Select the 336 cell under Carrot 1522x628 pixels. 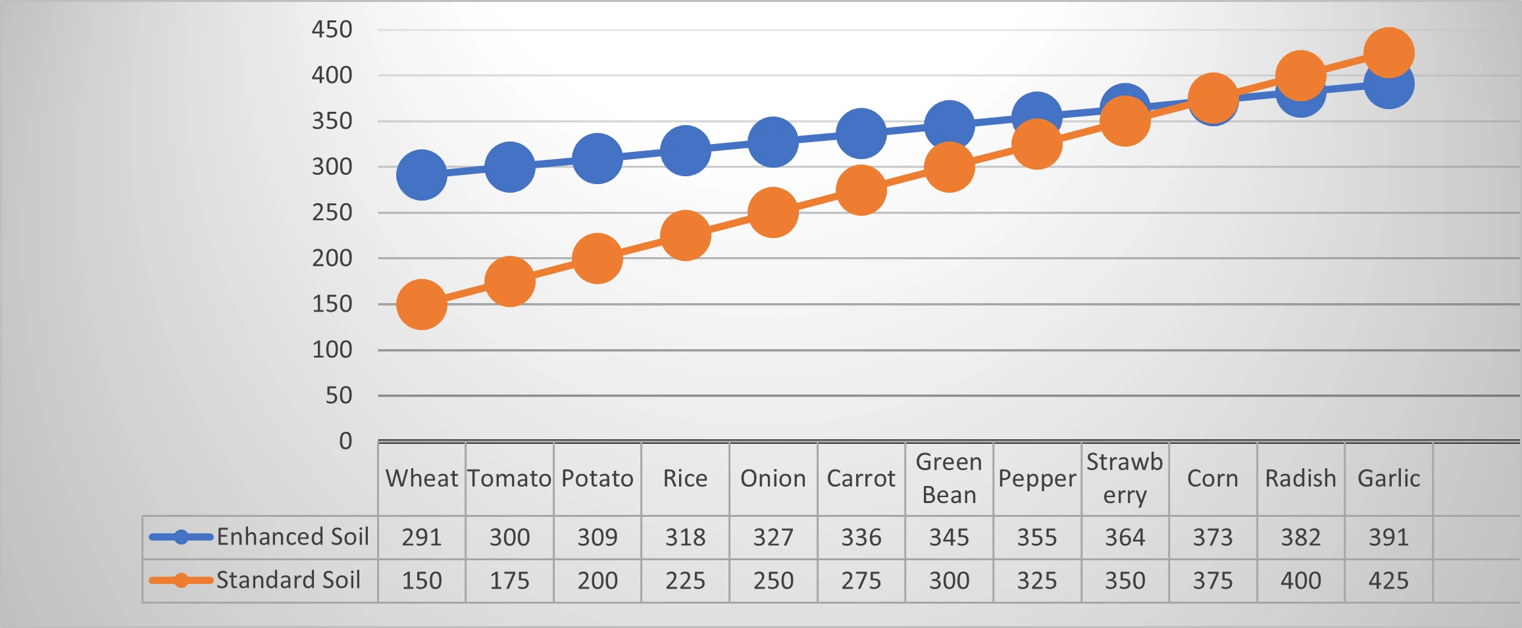(x=861, y=538)
